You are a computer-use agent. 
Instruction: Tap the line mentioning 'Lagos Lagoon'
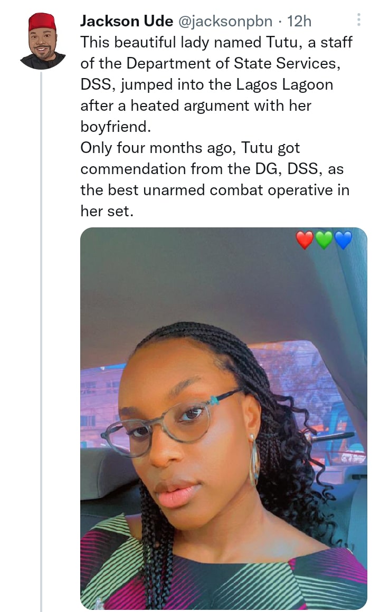(x=206, y=84)
